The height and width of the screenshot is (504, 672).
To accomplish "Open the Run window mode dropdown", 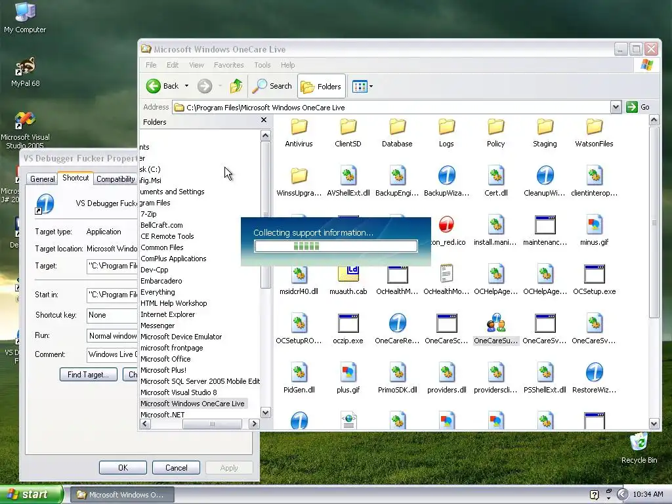I will (x=112, y=335).
